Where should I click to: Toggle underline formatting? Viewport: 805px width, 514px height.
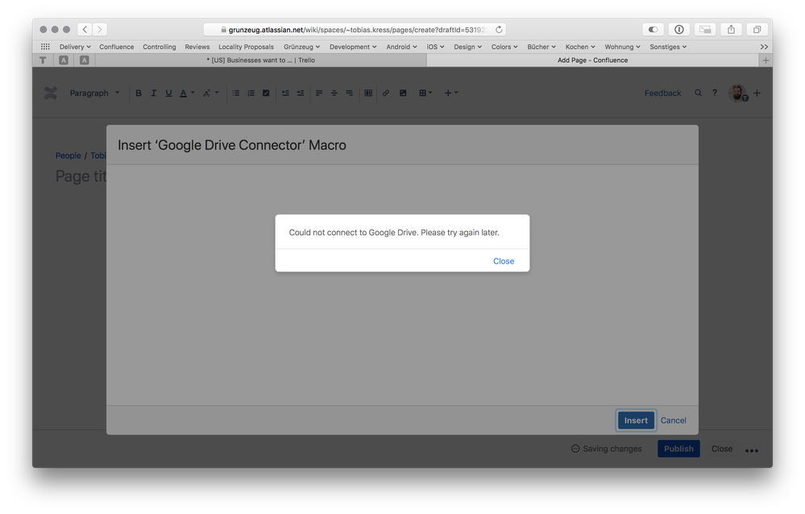168,93
